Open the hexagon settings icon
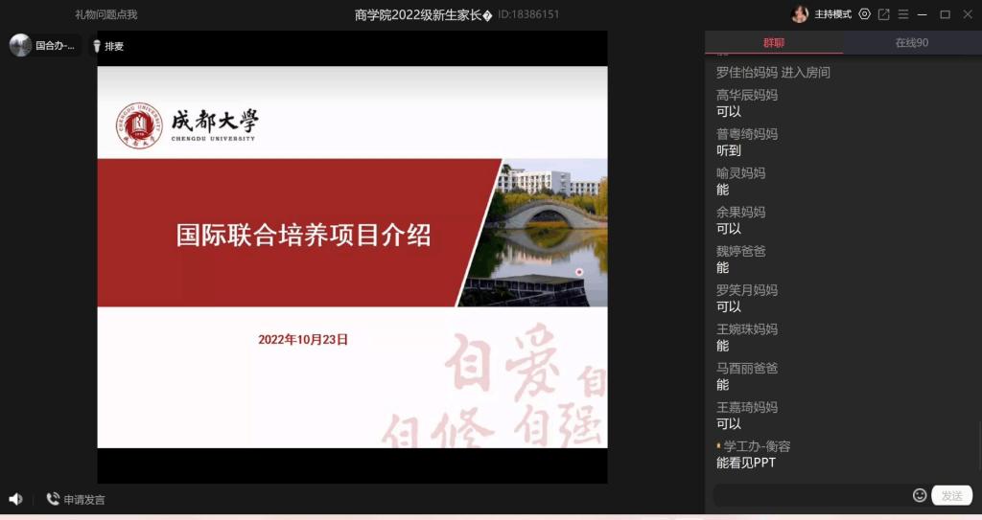Screen dimensions: 982x520 pyautogui.click(x=864, y=13)
